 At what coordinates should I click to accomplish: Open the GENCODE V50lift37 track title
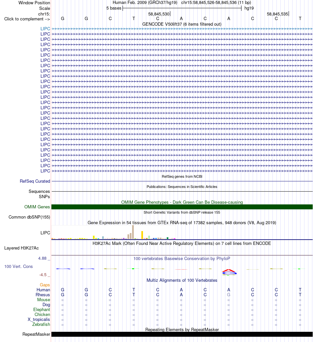[182, 24]
